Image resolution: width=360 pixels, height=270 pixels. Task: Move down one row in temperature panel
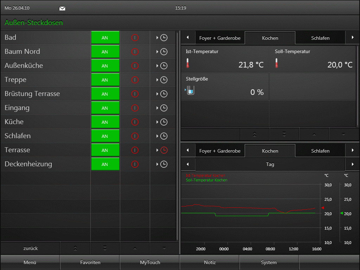[x=344, y=134]
